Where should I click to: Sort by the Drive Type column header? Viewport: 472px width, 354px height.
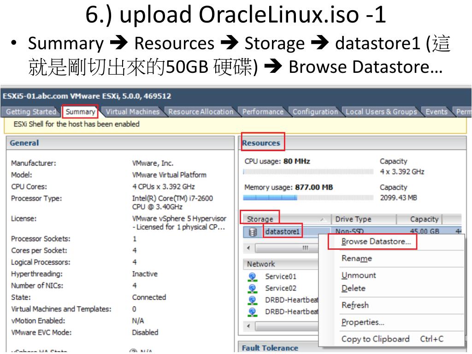tap(364, 219)
